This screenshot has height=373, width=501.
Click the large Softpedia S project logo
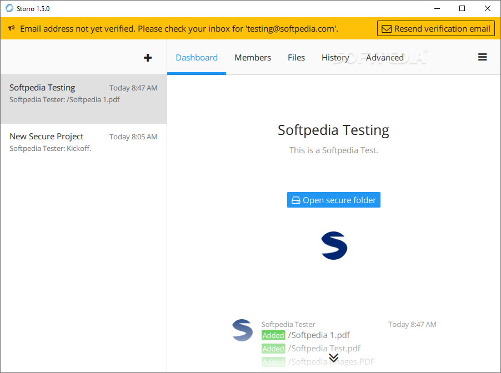click(x=334, y=245)
